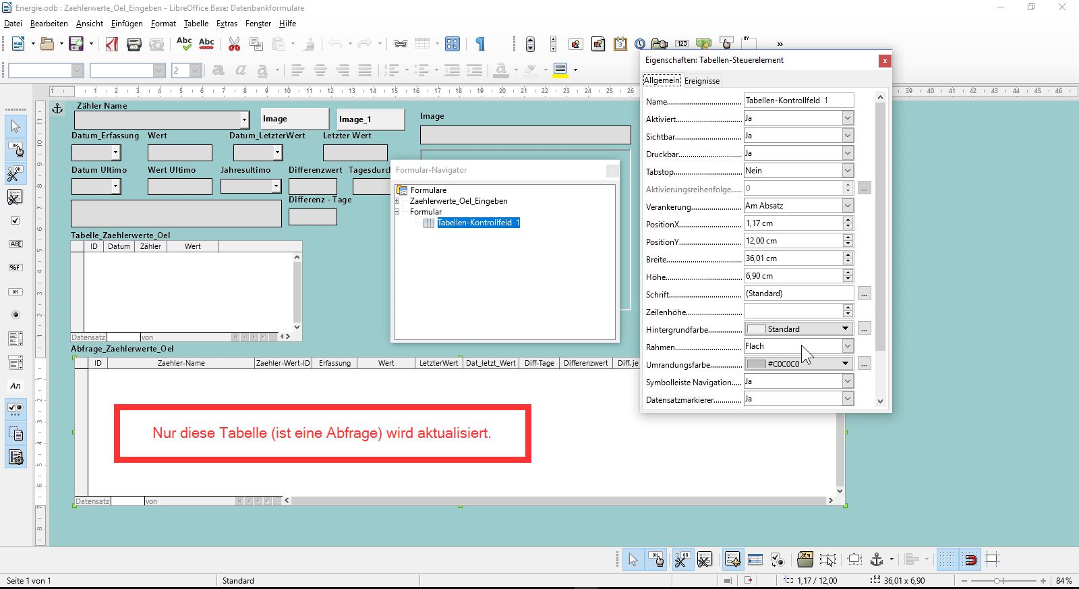
Task: Open the Datei menu
Action: click(13, 24)
